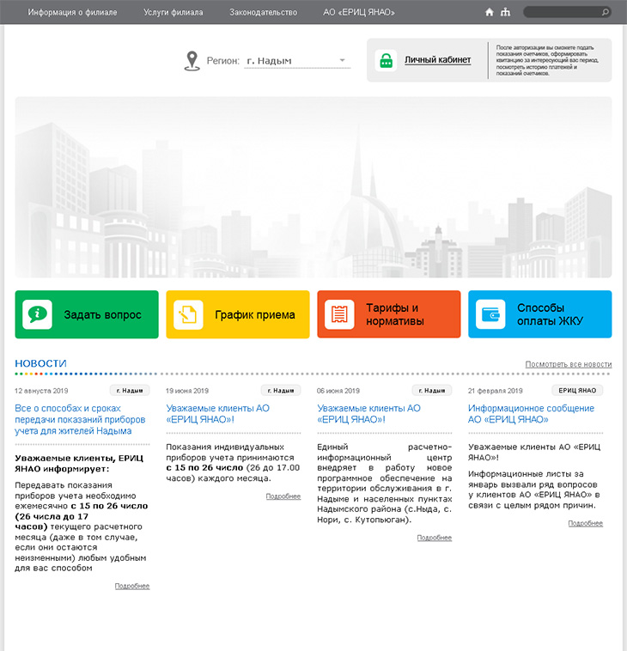Open Услуги филиала menu
The height and width of the screenshot is (651, 627).
coord(173,13)
